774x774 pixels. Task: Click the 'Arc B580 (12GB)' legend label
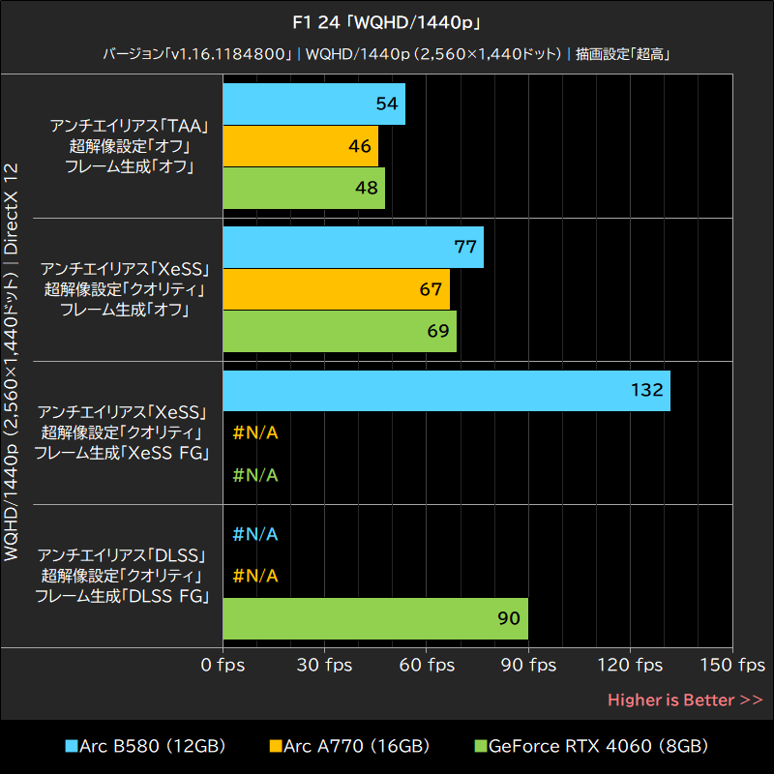[152, 746]
